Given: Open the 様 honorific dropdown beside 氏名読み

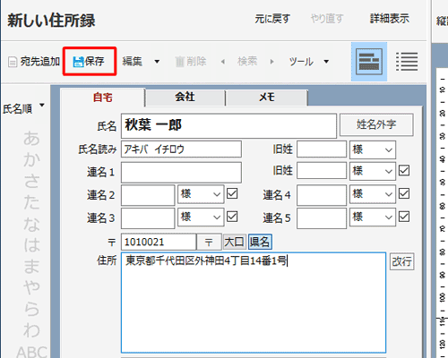Looking at the screenshot, I should click(x=373, y=149).
